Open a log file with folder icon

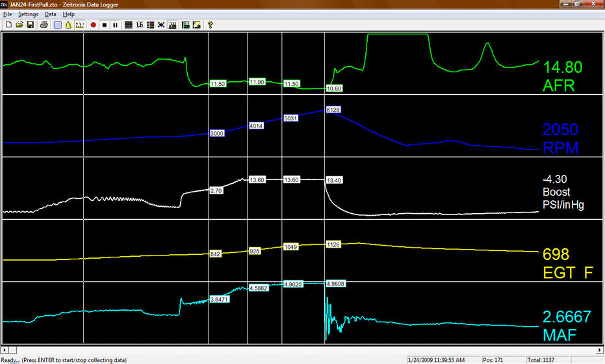(19, 25)
